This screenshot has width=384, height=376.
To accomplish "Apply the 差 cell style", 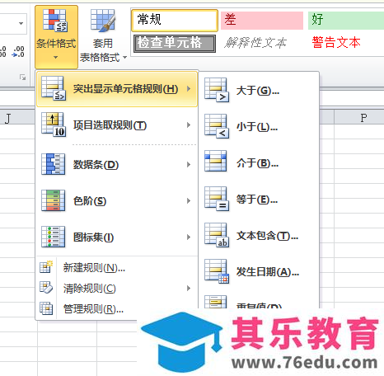I will click(262, 21).
